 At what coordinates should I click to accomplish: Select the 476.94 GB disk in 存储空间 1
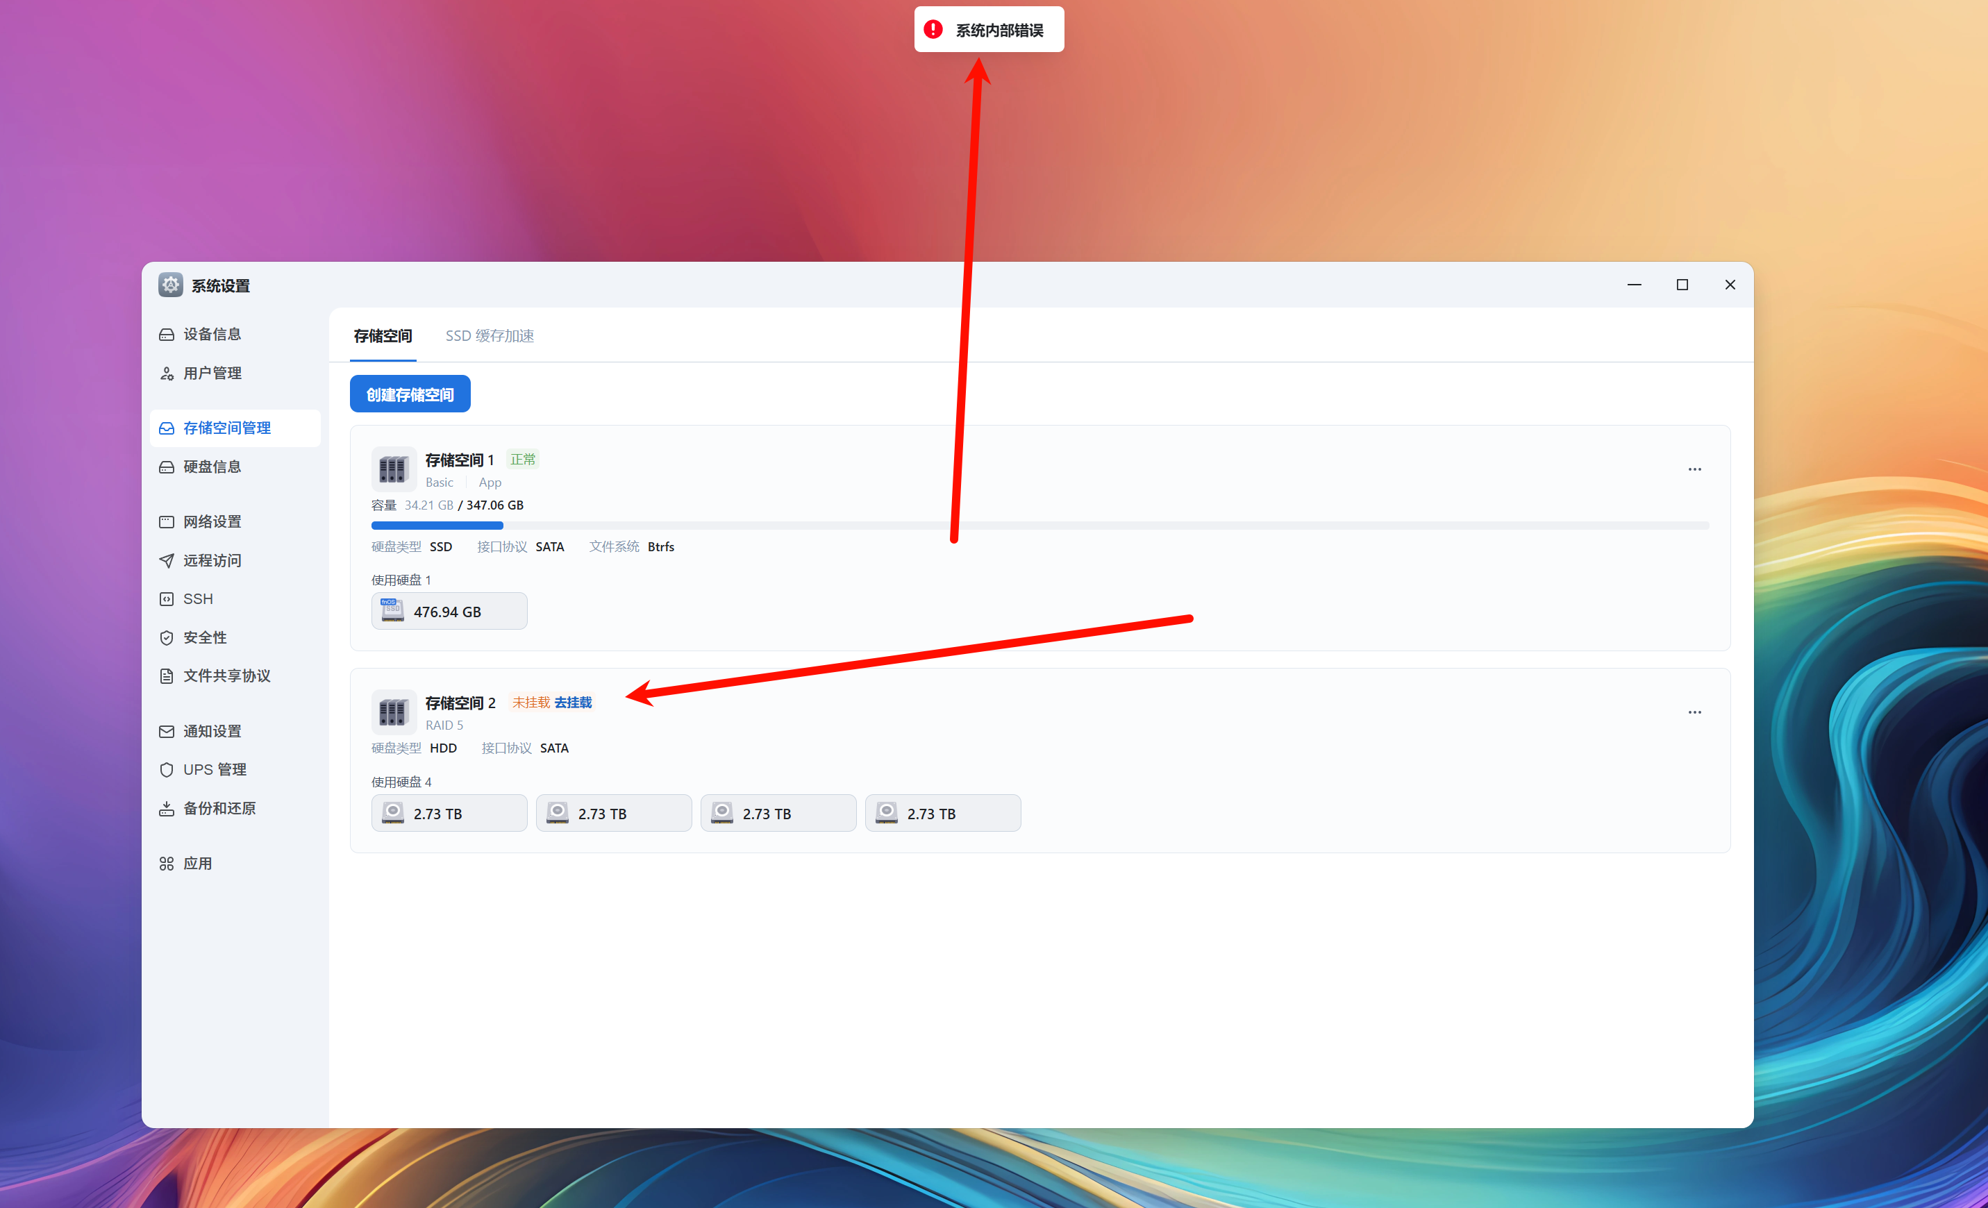[x=449, y=610]
